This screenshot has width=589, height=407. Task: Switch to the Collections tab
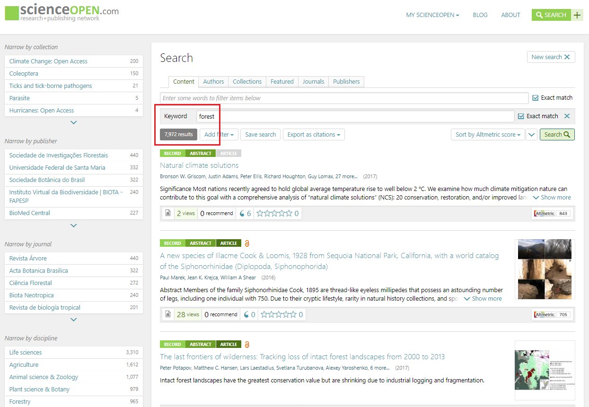coord(247,82)
